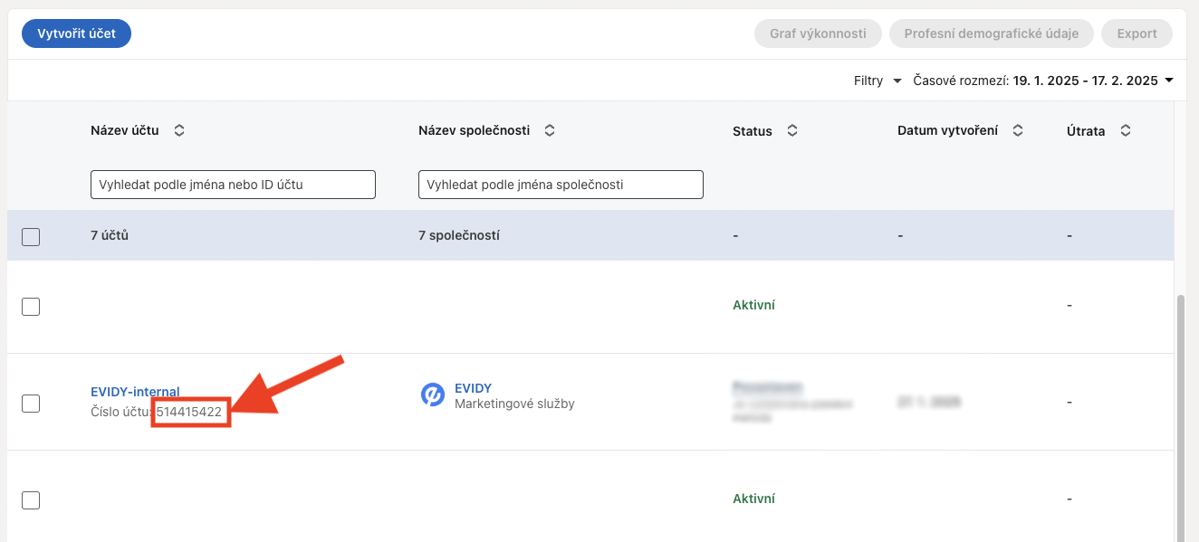
Task: Click the Status sort icon
Action: [792, 131]
